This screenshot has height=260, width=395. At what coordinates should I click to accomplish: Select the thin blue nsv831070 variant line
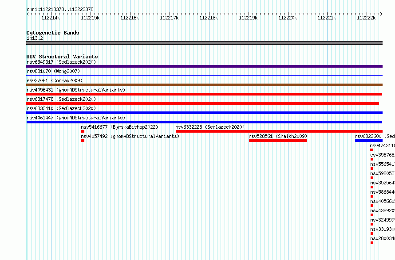204,76
